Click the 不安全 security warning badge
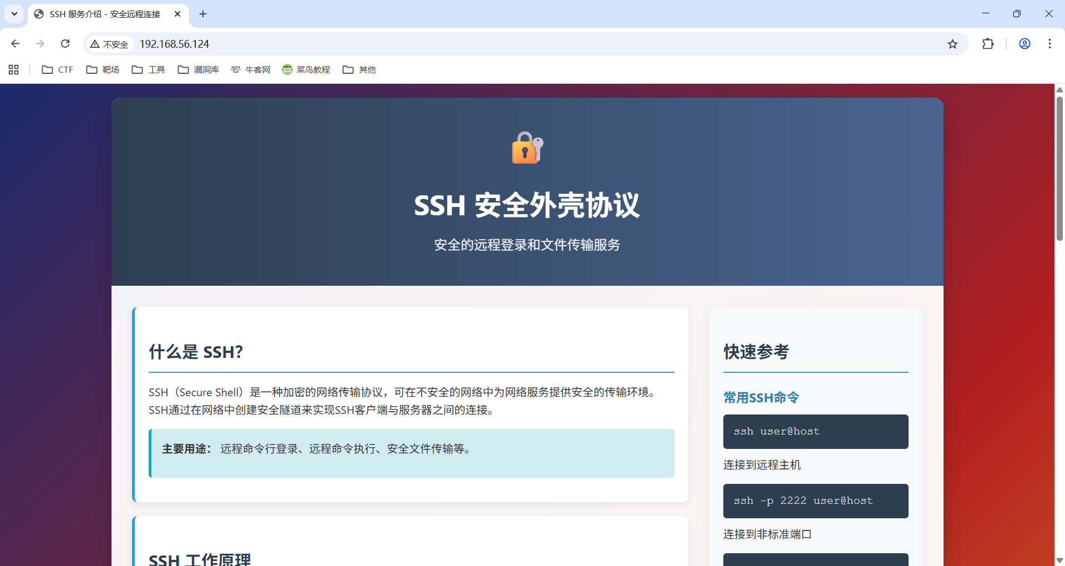 click(x=110, y=44)
